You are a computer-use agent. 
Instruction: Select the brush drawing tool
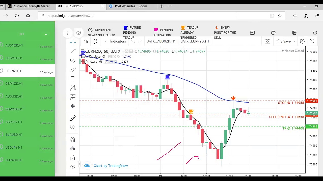[73, 70]
